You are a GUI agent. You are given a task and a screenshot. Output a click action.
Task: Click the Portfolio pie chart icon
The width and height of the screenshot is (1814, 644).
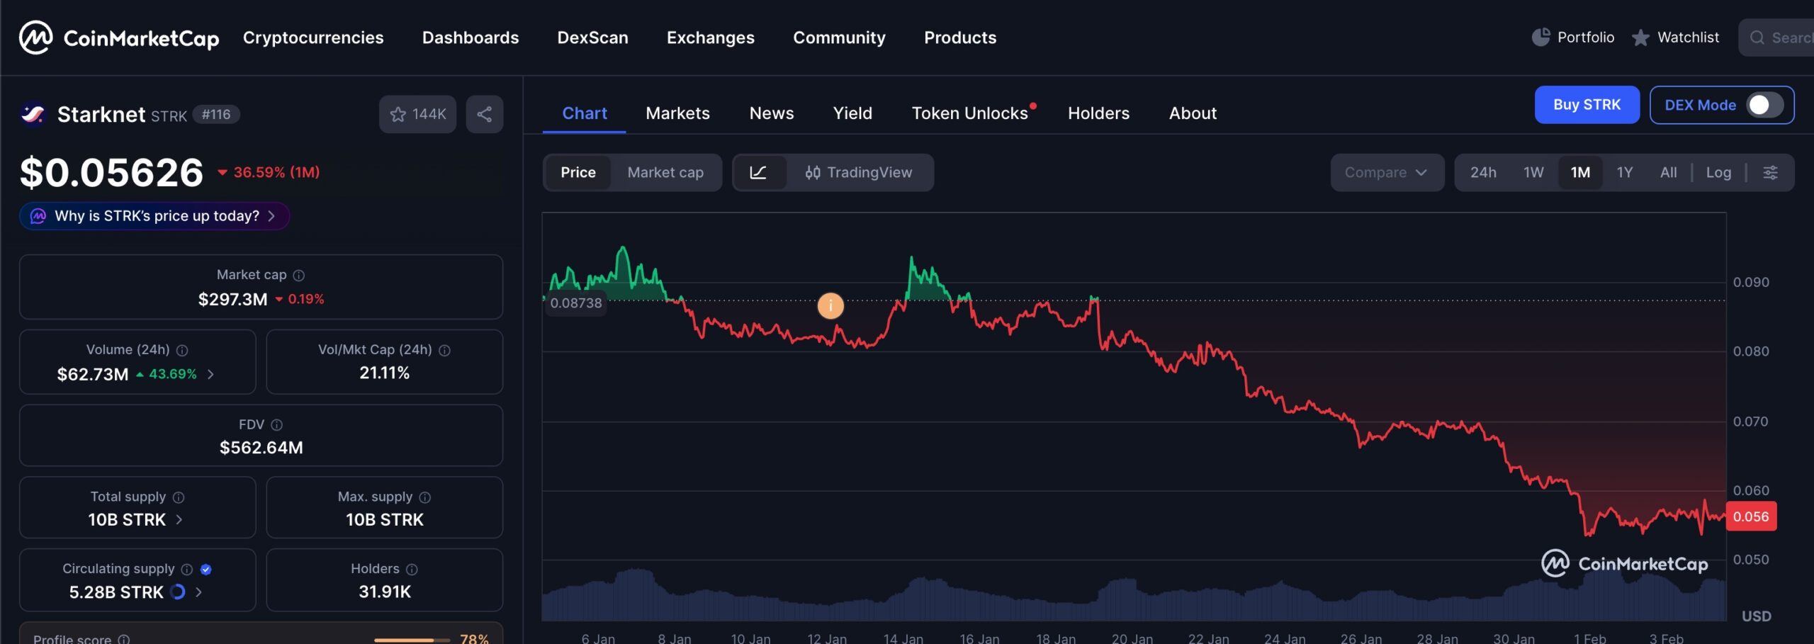pyautogui.click(x=1540, y=37)
